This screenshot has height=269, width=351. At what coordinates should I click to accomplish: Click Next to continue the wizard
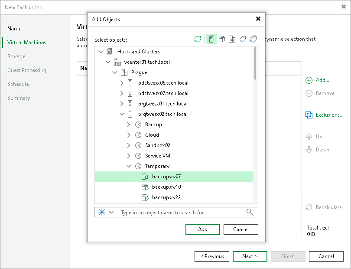tap(250, 256)
